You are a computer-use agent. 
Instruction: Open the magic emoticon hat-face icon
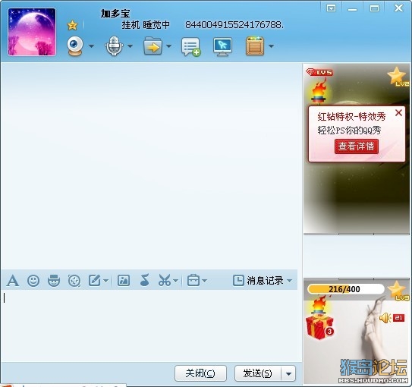click(54, 281)
